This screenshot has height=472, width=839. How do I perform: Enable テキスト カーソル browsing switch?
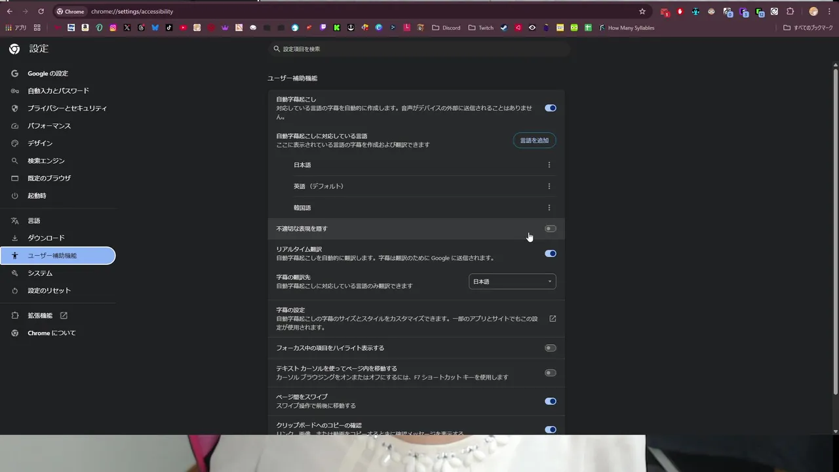tap(551, 373)
